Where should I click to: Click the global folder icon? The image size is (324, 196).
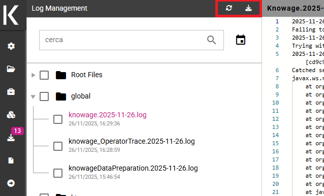click(x=61, y=96)
